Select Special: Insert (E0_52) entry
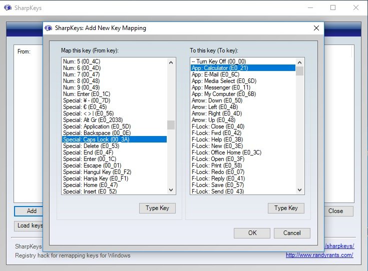Screen dimensions: 368x271 point(114,191)
